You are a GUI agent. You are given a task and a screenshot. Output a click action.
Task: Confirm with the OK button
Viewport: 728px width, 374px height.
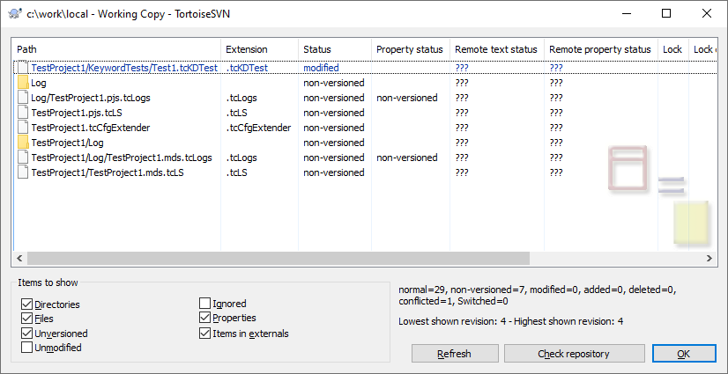(684, 354)
